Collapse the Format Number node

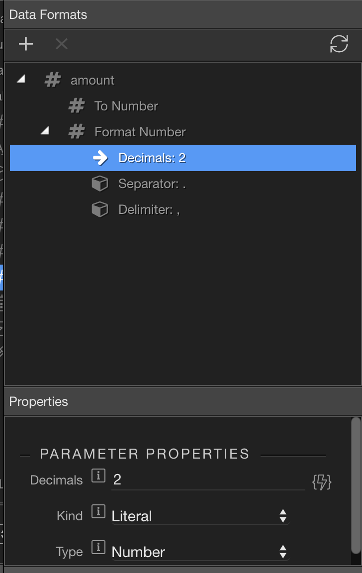[x=45, y=130]
